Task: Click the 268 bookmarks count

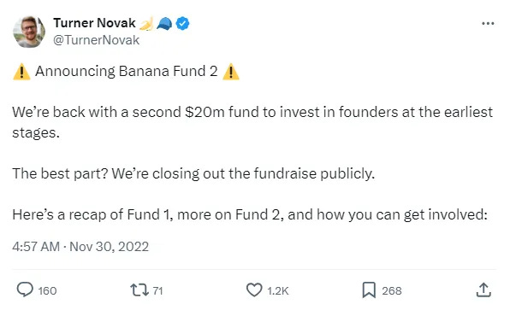Action: click(x=392, y=290)
